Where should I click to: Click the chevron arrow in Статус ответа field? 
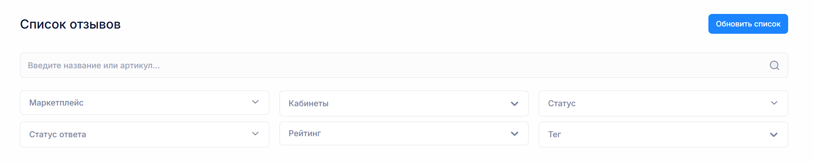(x=255, y=134)
